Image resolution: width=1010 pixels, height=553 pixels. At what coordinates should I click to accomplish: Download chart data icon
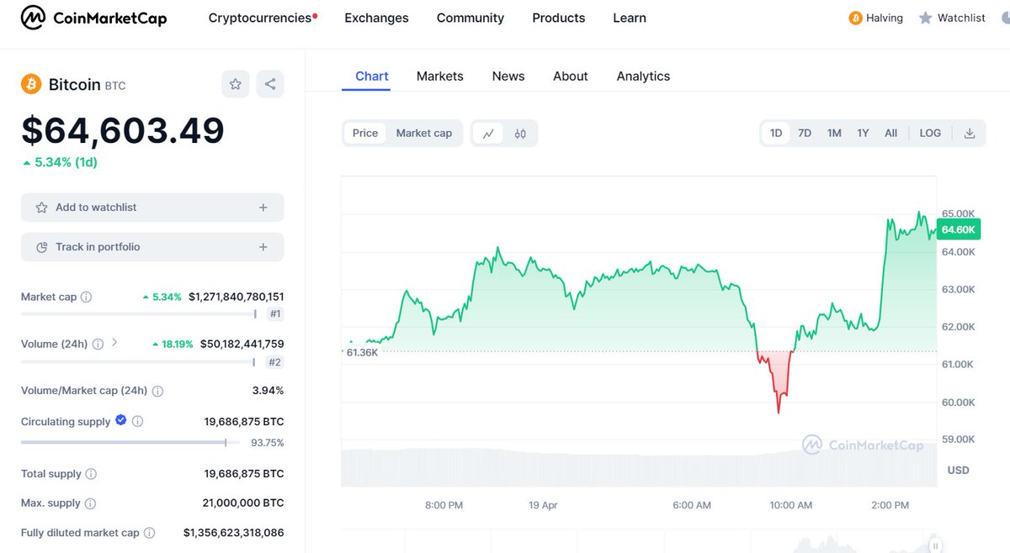pos(970,133)
